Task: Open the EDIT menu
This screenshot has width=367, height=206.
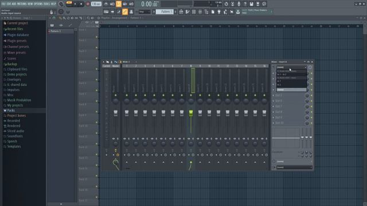Action: tap(9, 4)
